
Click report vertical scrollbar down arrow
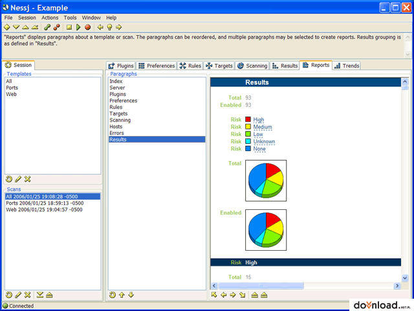pyautogui.click(x=405, y=278)
